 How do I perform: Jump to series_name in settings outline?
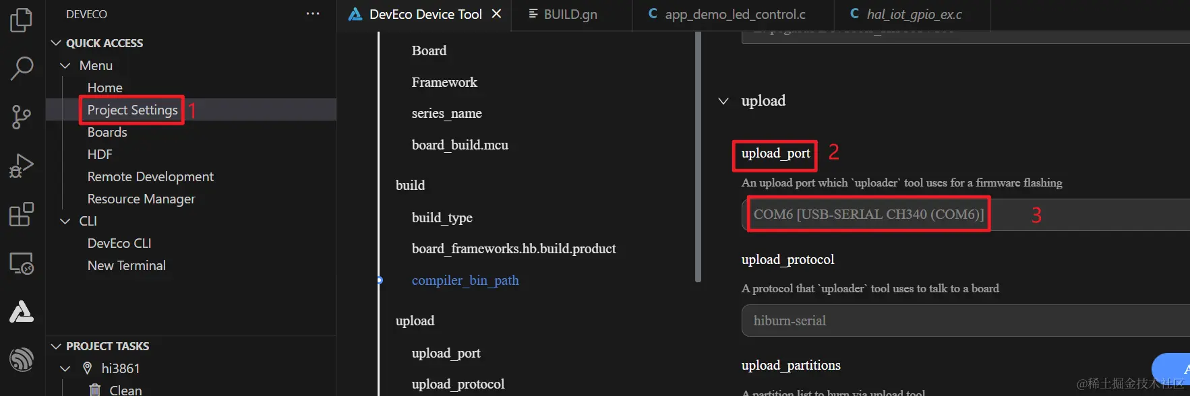point(446,113)
